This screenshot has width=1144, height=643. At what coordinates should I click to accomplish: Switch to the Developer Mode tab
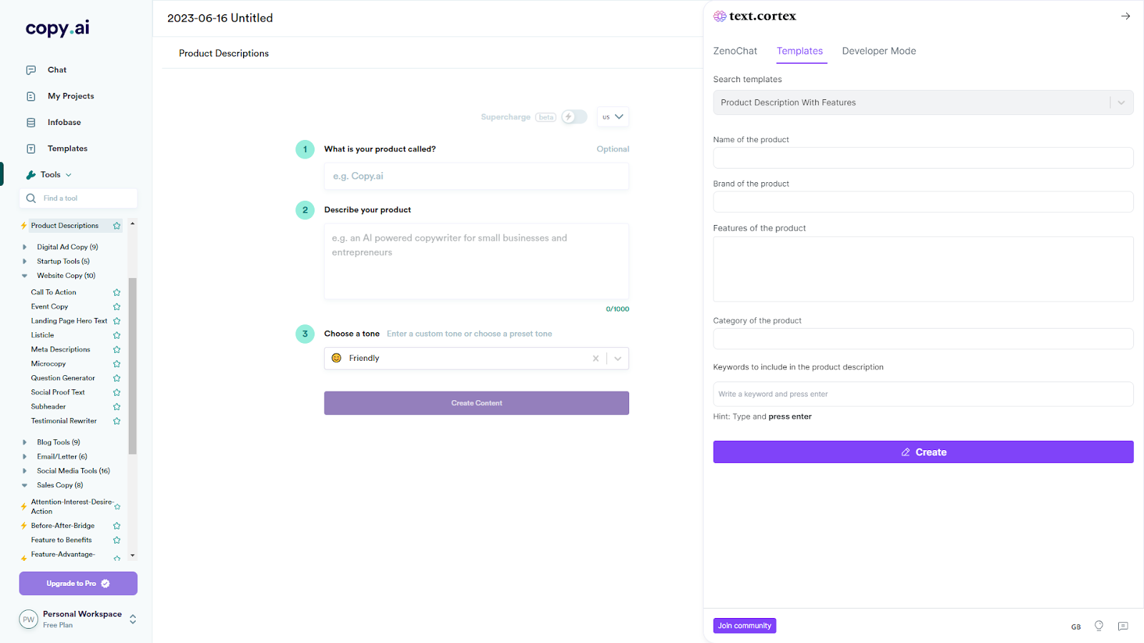point(879,51)
